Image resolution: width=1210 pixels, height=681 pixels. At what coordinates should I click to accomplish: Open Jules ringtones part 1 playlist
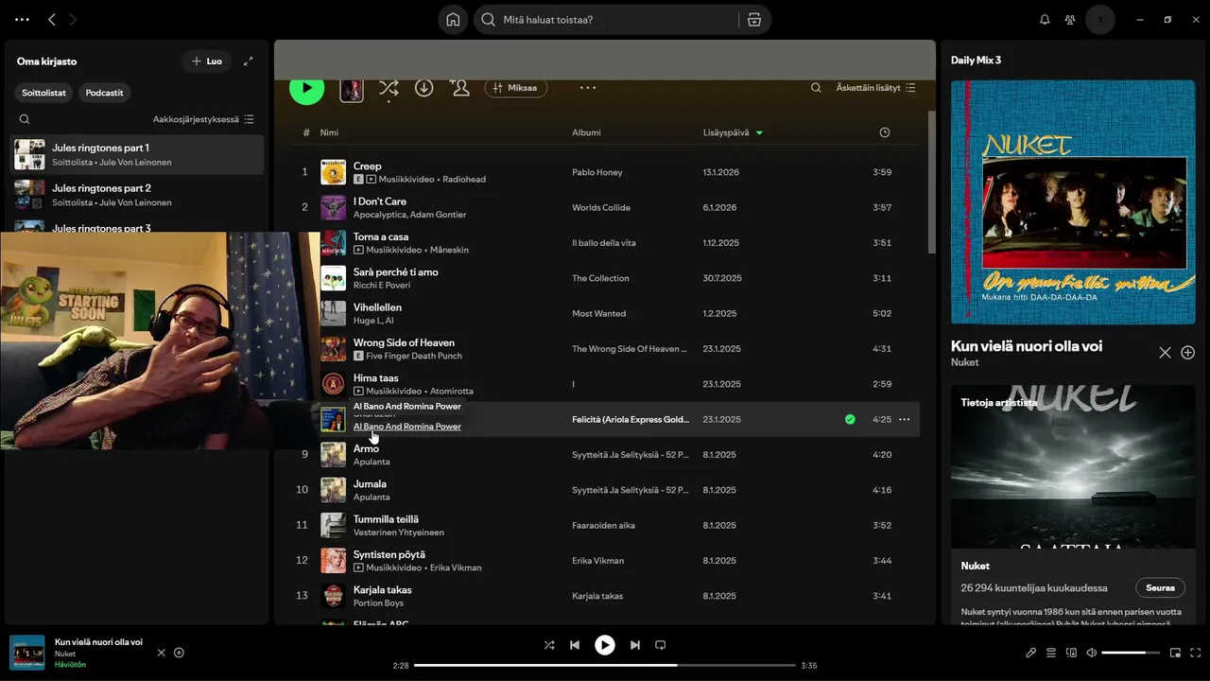137,154
